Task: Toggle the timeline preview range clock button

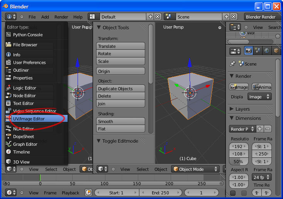Action: point(88,192)
